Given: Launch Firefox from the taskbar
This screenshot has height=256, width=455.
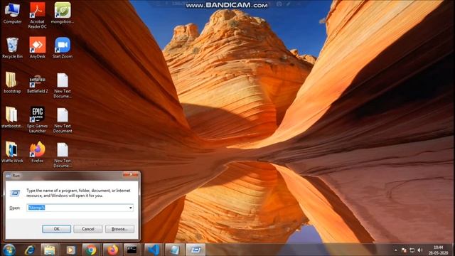Looking at the screenshot, I should pyautogui.click(x=112, y=250).
